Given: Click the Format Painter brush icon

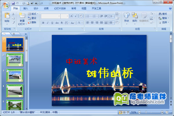Looking at the screenshot, I should point(13,23).
